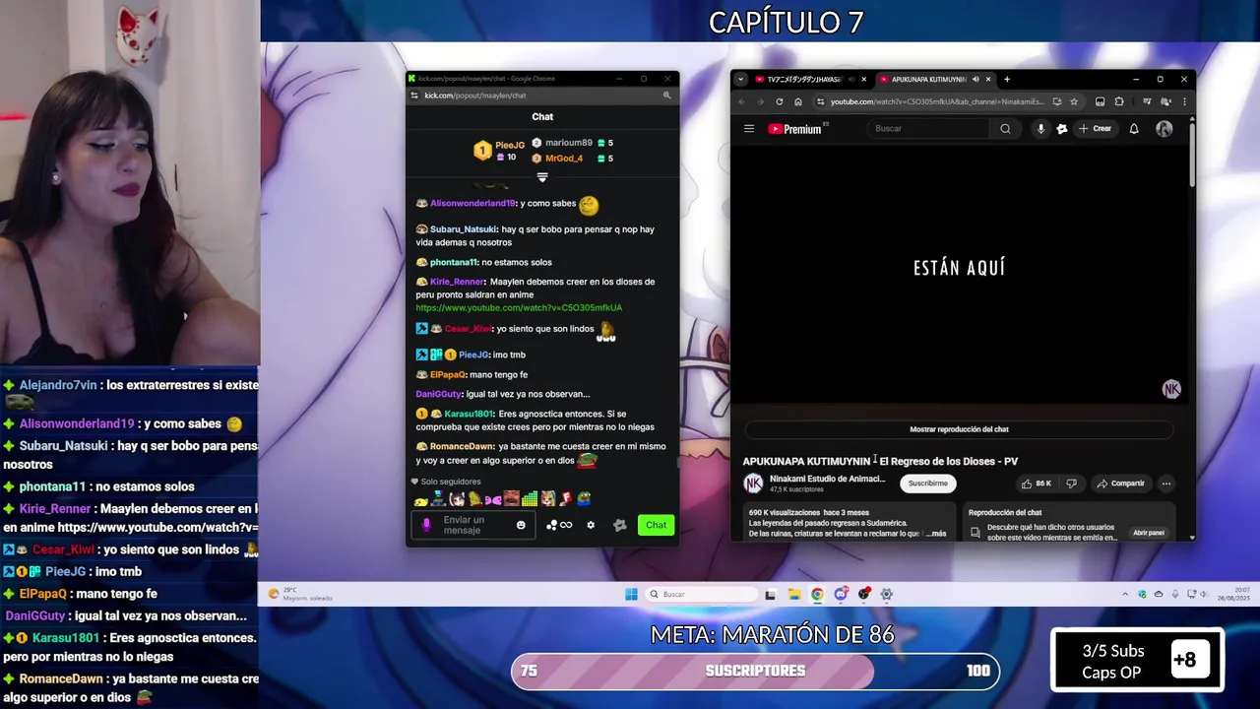1260x709 pixels.
Task: Open PieeJG leaderboard entry in Kick chat
Action: pos(500,151)
